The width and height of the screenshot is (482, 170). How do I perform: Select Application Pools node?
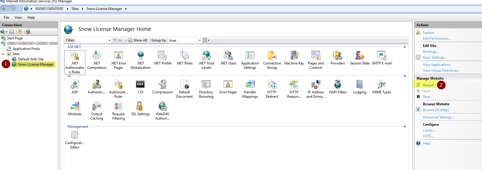pyautogui.click(x=26, y=49)
